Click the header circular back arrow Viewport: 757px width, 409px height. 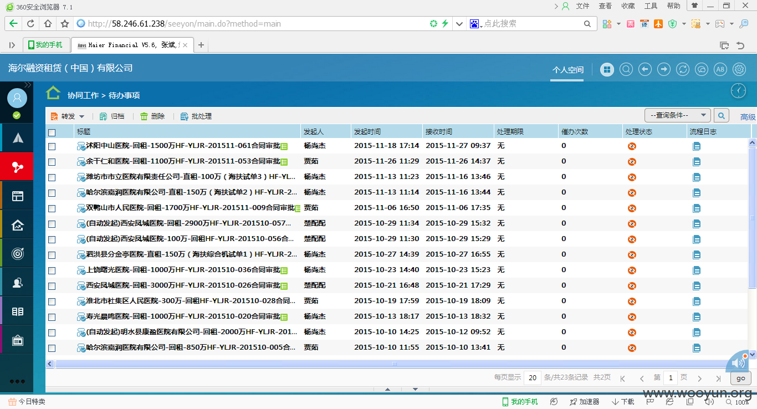click(x=645, y=69)
